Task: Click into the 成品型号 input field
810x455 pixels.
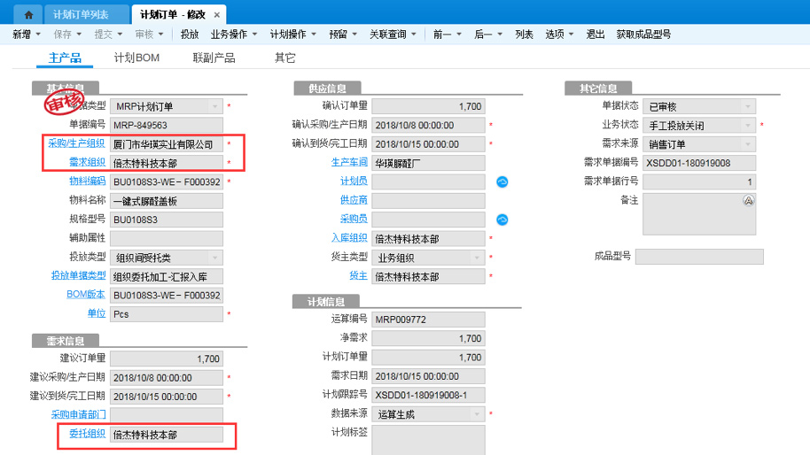Action: point(698,257)
